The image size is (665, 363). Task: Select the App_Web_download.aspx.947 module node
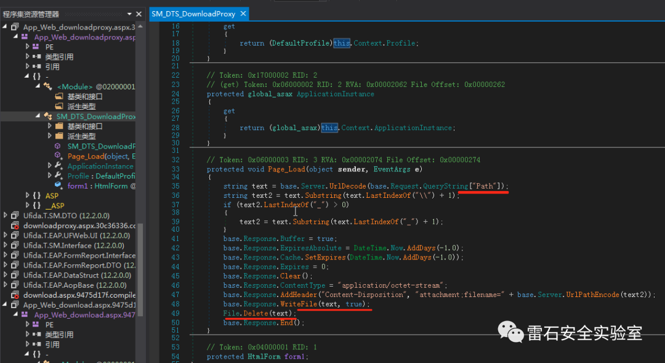[84, 315]
